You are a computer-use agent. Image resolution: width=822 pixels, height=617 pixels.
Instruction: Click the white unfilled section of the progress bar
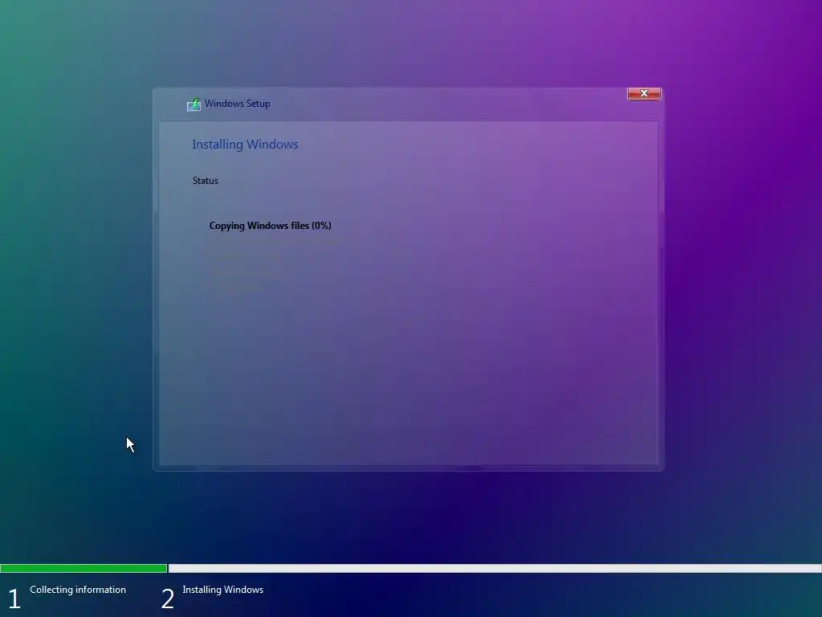click(494, 568)
